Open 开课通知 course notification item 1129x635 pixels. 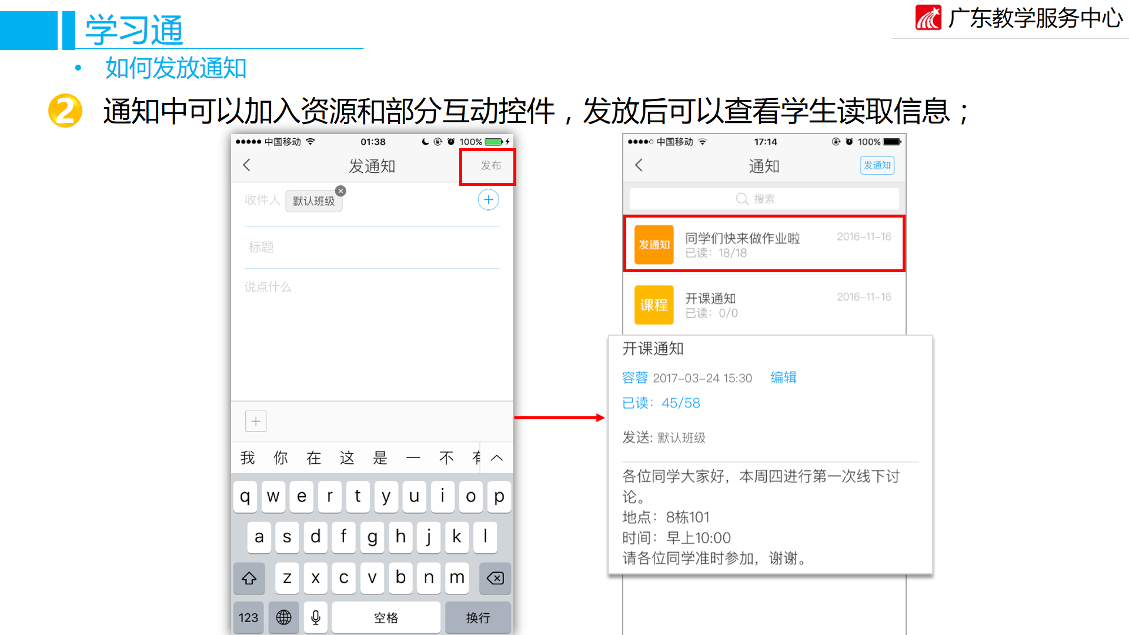pyautogui.click(x=764, y=305)
